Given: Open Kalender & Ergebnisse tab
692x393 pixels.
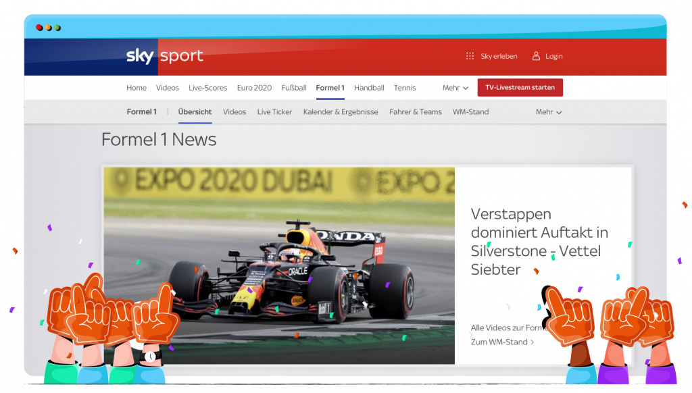Looking at the screenshot, I should (341, 112).
